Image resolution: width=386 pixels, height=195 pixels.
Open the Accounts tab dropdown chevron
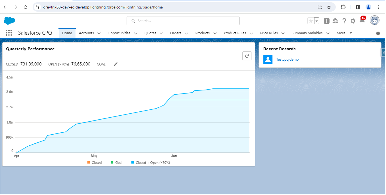point(99,33)
